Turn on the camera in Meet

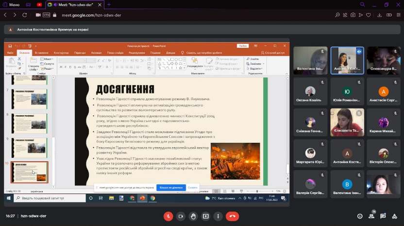pyautogui.click(x=181, y=216)
